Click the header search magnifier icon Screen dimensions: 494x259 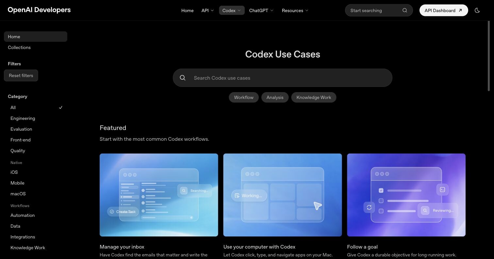[405, 10]
